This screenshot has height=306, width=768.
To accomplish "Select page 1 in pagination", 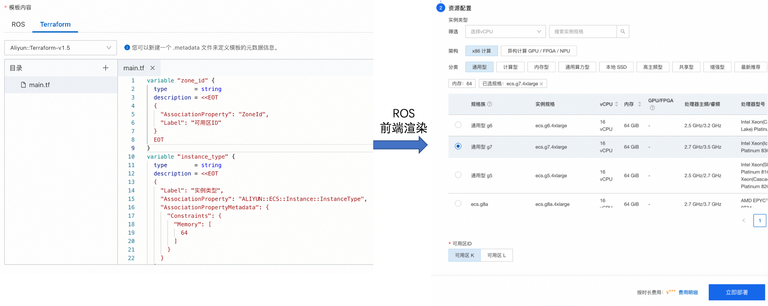I will (x=760, y=221).
